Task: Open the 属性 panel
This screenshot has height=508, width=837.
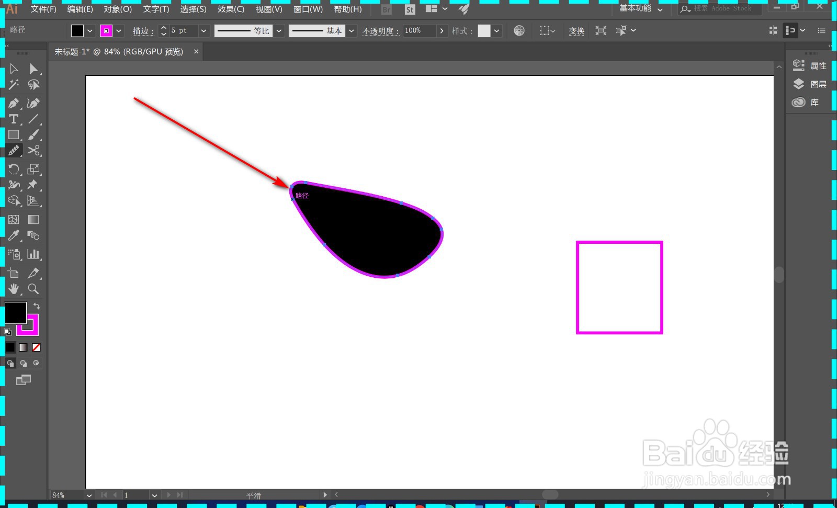Action: coord(810,65)
